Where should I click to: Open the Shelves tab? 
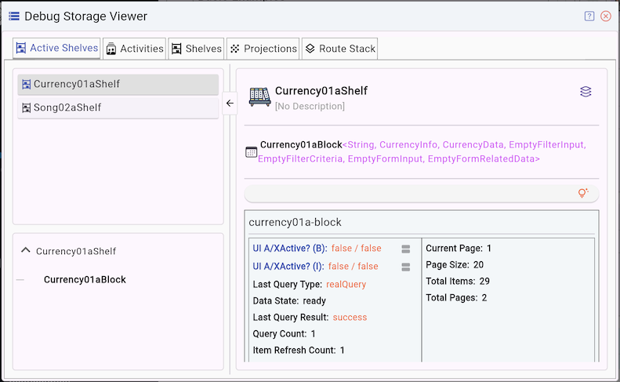pos(196,49)
